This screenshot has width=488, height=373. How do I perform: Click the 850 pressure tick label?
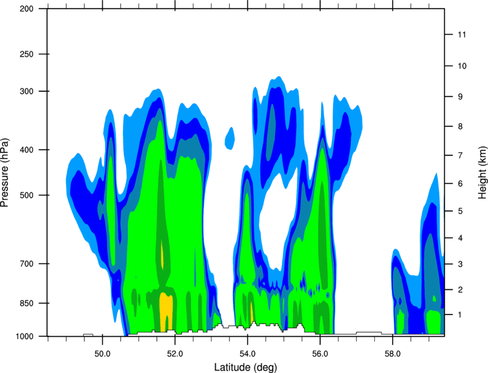(x=27, y=304)
